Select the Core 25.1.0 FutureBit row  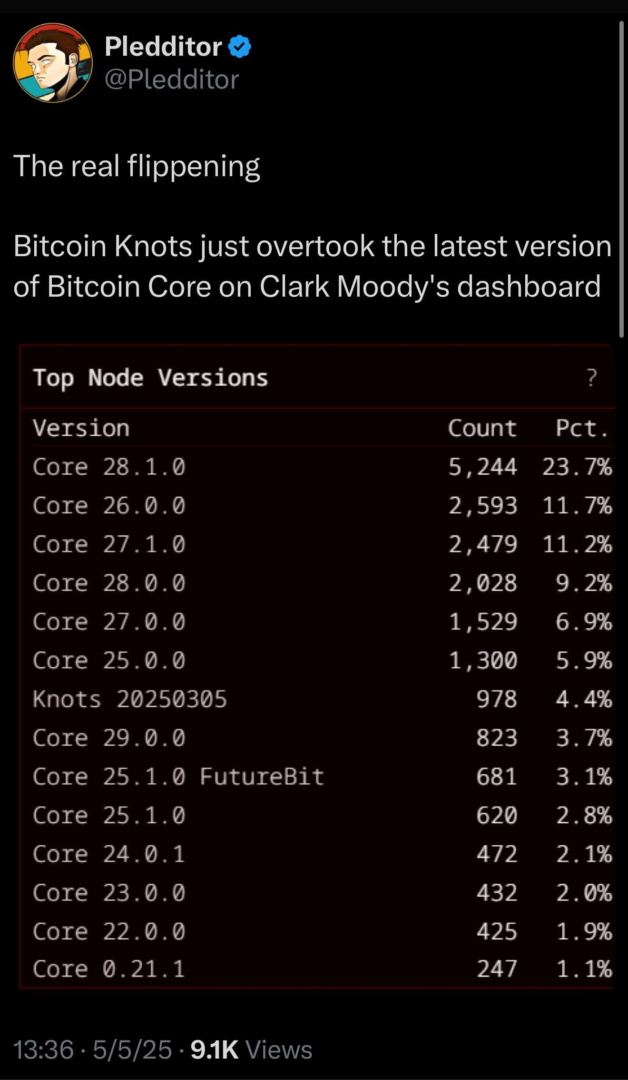pos(322,777)
